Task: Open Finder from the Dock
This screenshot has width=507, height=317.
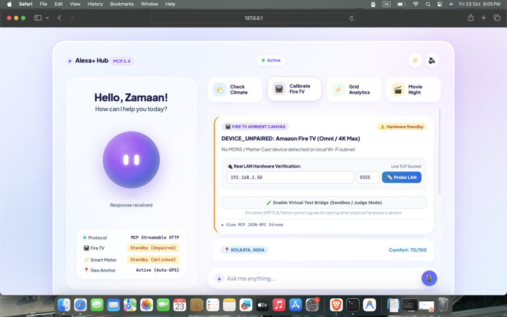Action: 64,304
